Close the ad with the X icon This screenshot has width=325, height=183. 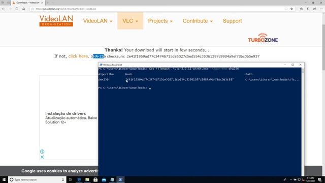coord(42,157)
